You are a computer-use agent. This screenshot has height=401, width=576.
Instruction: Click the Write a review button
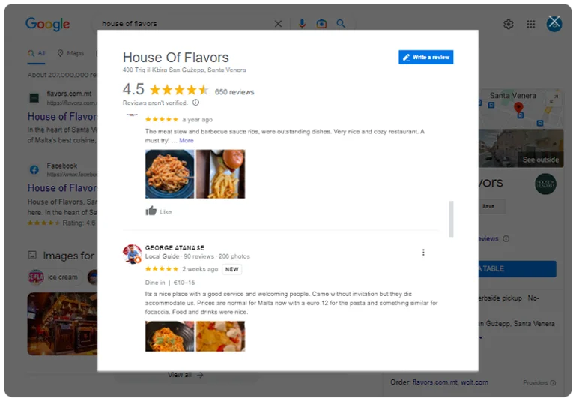(x=425, y=57)
